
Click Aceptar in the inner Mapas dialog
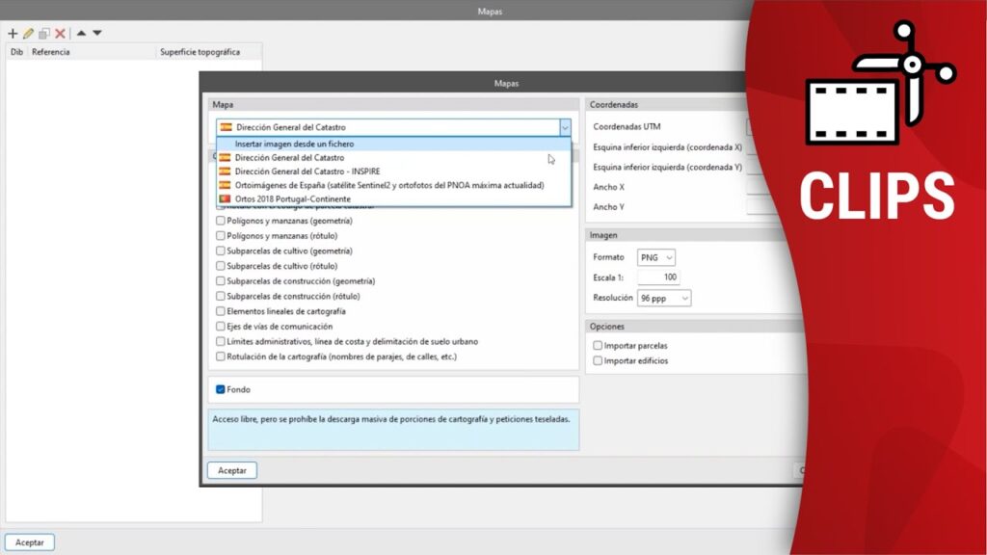231,471
